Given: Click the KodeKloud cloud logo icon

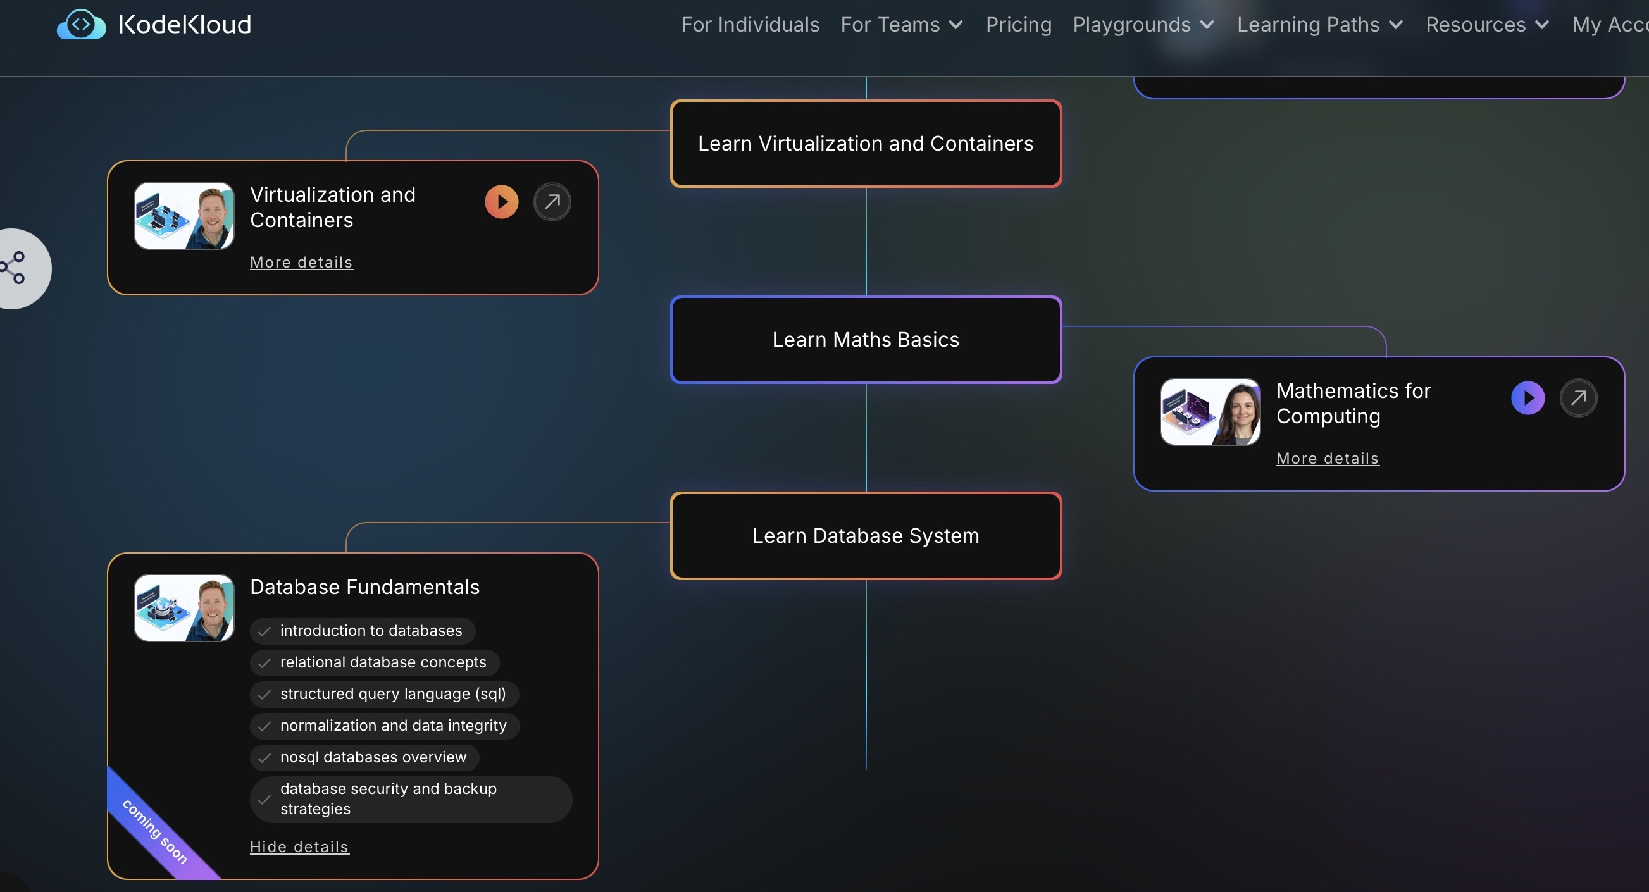Looking at the screenshot, I should point(81,24).
